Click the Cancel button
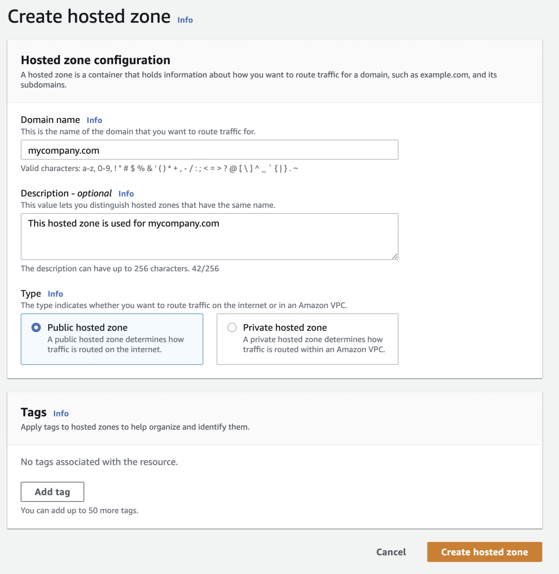Screen dimensions: 559x574 (391, 552)
